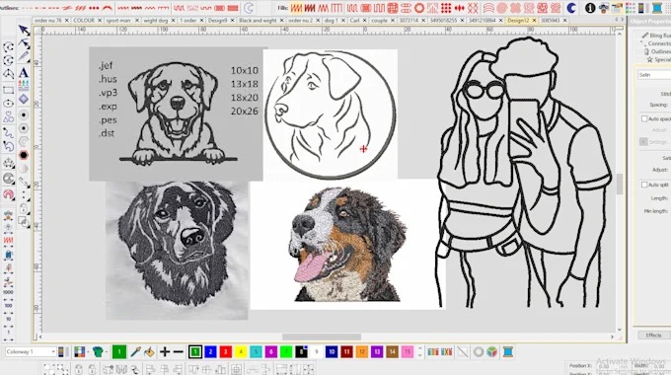Screen dimensions: 671x375
Task: Click the green T-shirt background icon
Action: 98,352
